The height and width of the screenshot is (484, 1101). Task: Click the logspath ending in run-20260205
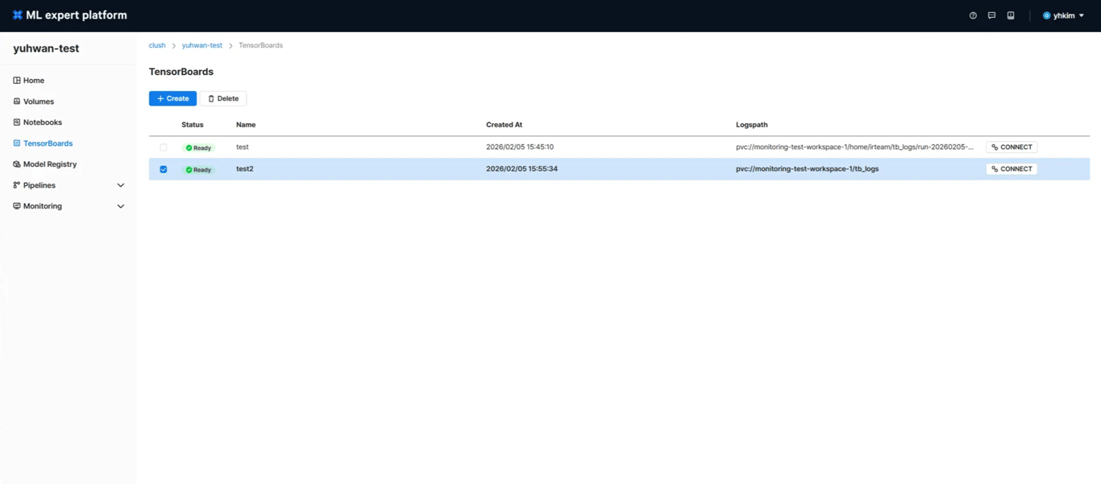tap(855, 147)
